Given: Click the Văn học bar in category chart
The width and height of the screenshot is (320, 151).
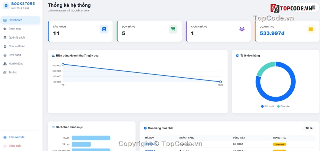Looking at the screenshot, I should click(82, 145).
